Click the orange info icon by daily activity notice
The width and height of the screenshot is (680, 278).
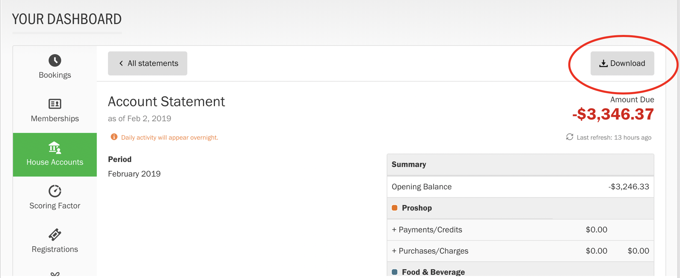point(114,137)
